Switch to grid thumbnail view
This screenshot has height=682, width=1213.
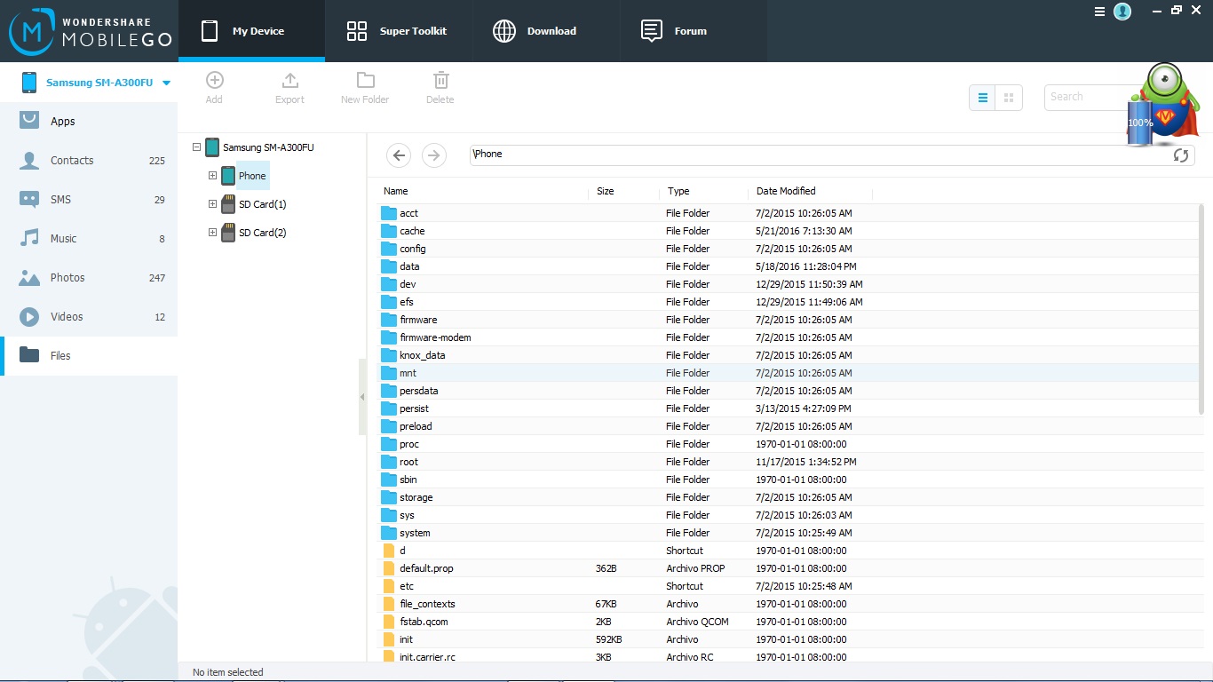[x=1009, y=98]
